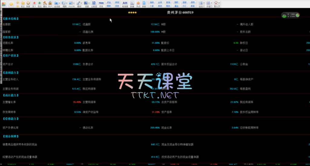Expand the 周期 period dropdown arrow
The width and height of the screenshot is (310, 166).
click(x=66, y=3)
